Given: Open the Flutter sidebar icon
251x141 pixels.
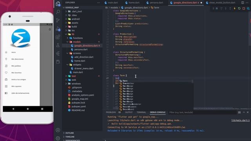Looking at the screenshot, I should click(58, 54).
